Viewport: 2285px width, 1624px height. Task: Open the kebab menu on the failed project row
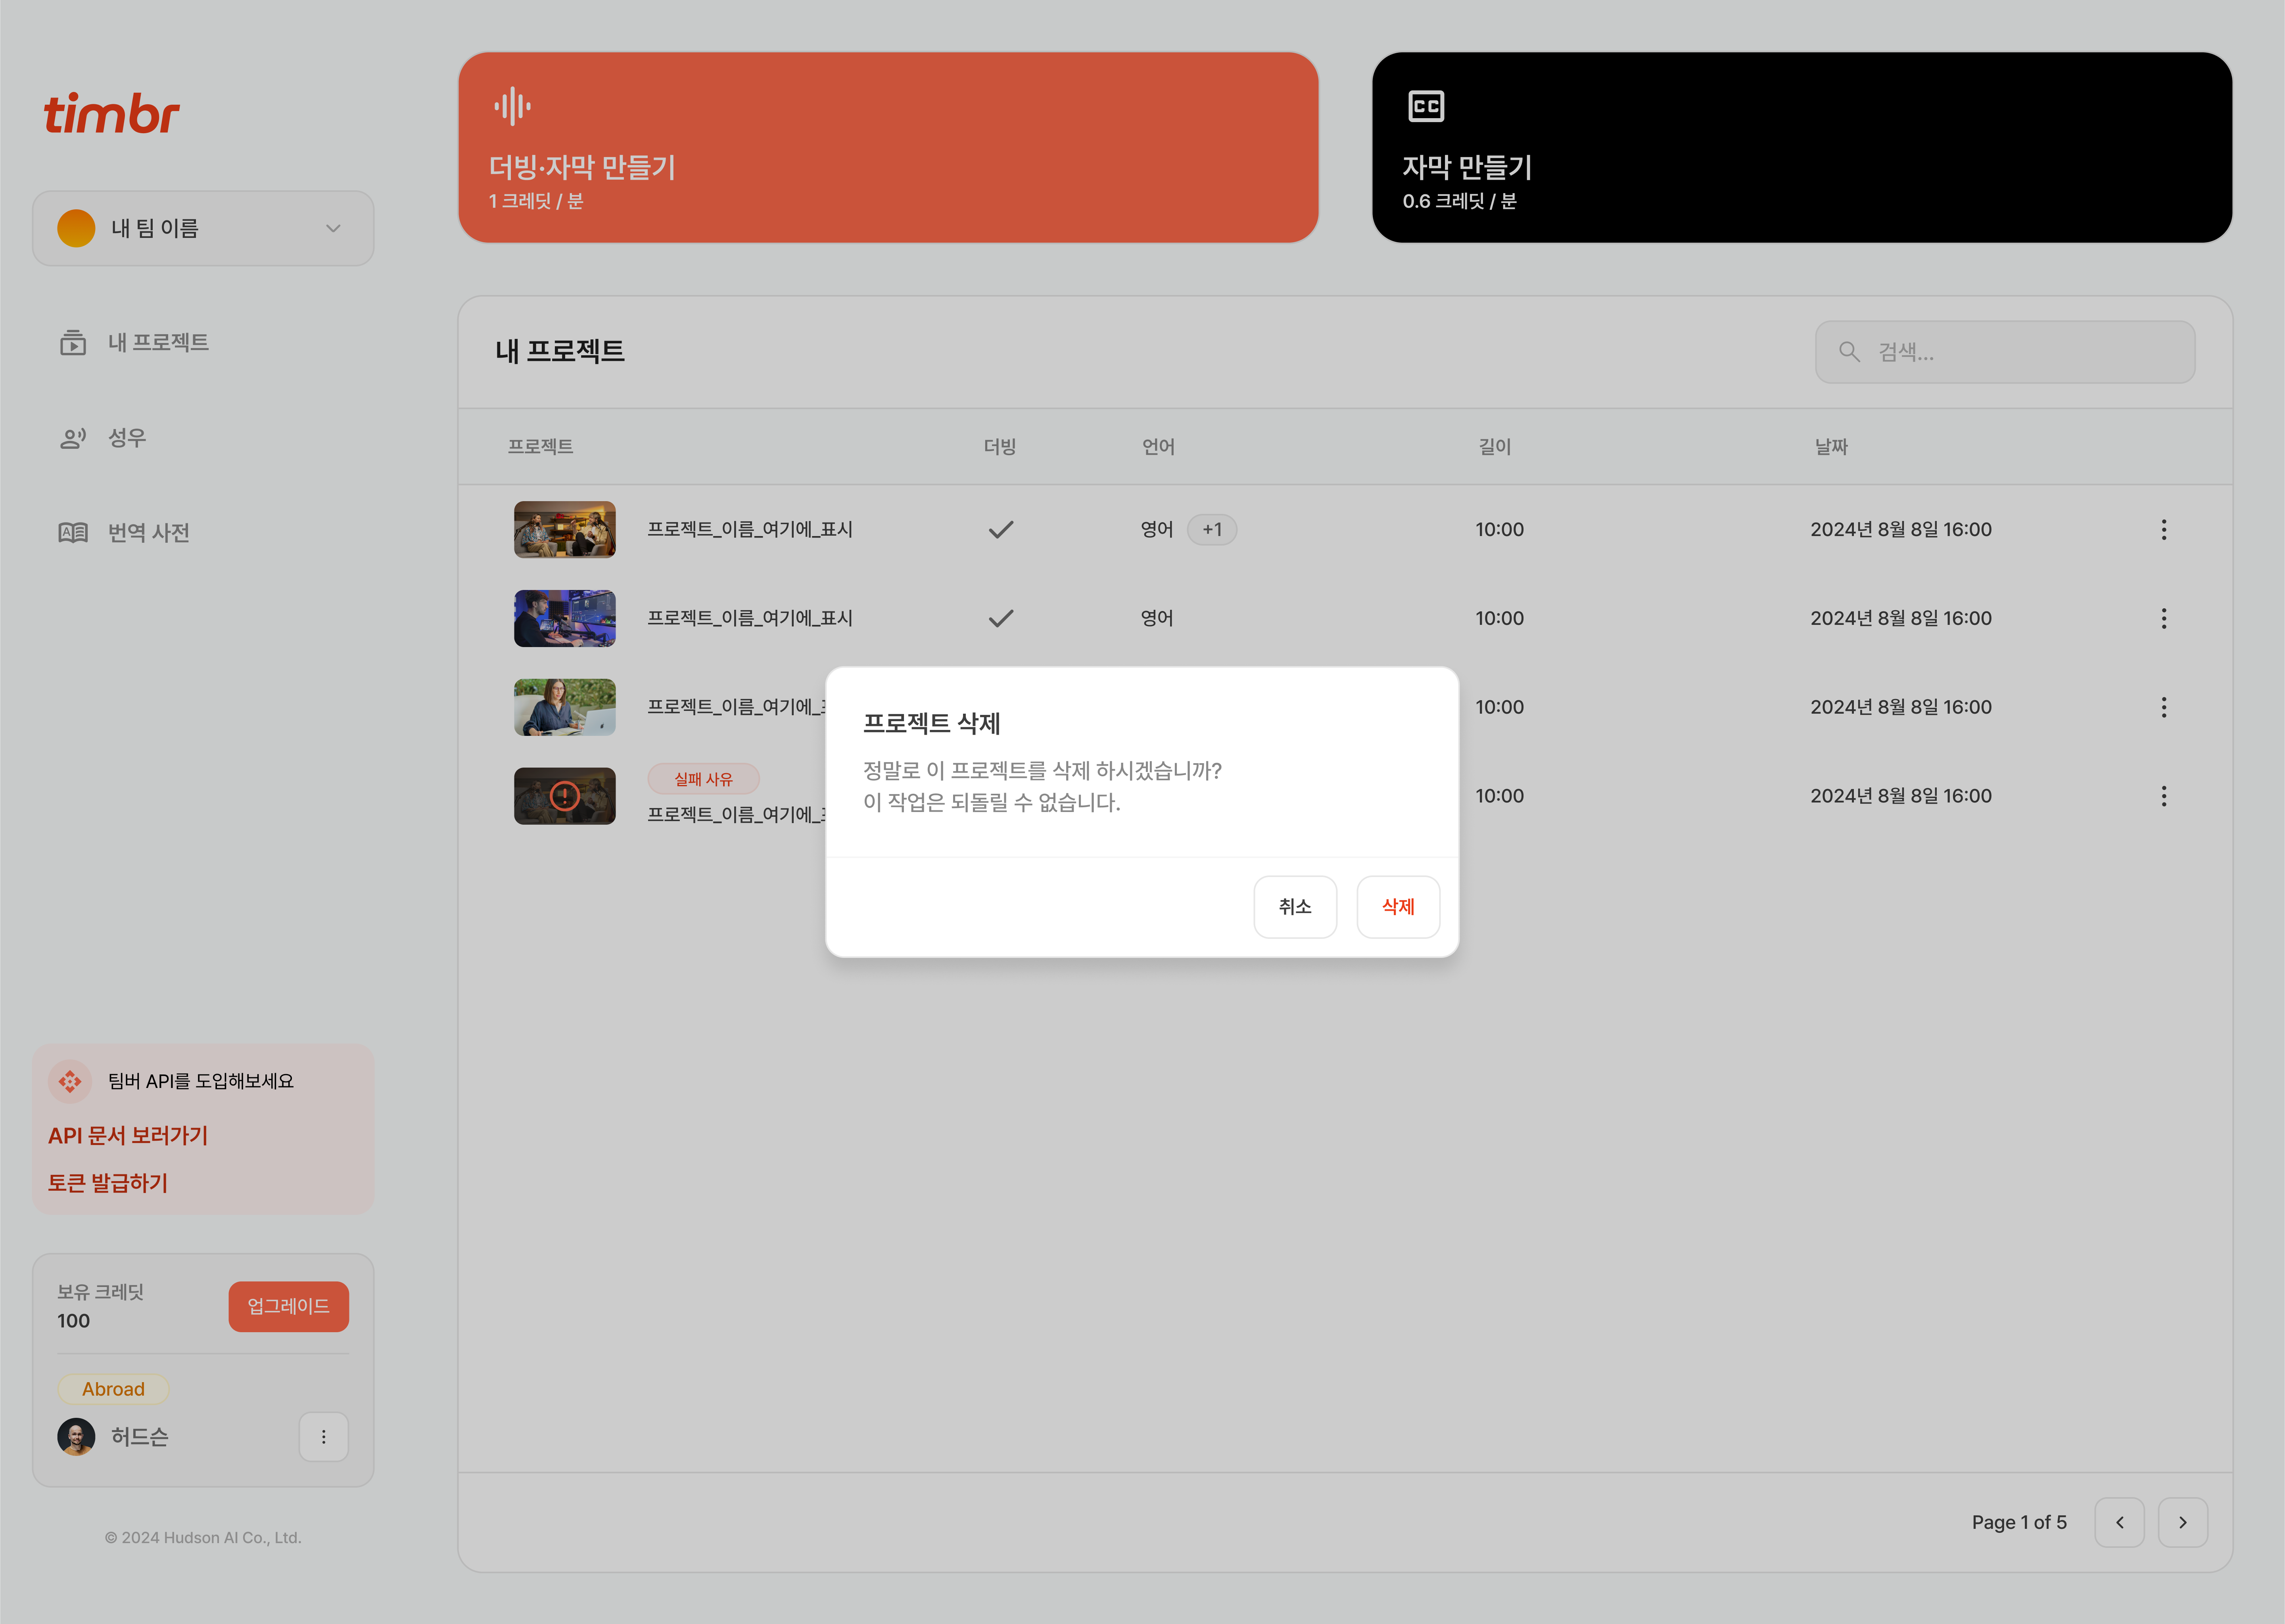click(x=2163, y=797)
